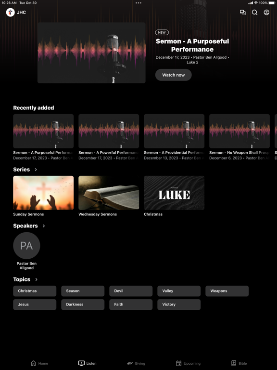Click the Recently added heading
The image size is (277, 370).
pyautogui.click(x=34, y=108)
